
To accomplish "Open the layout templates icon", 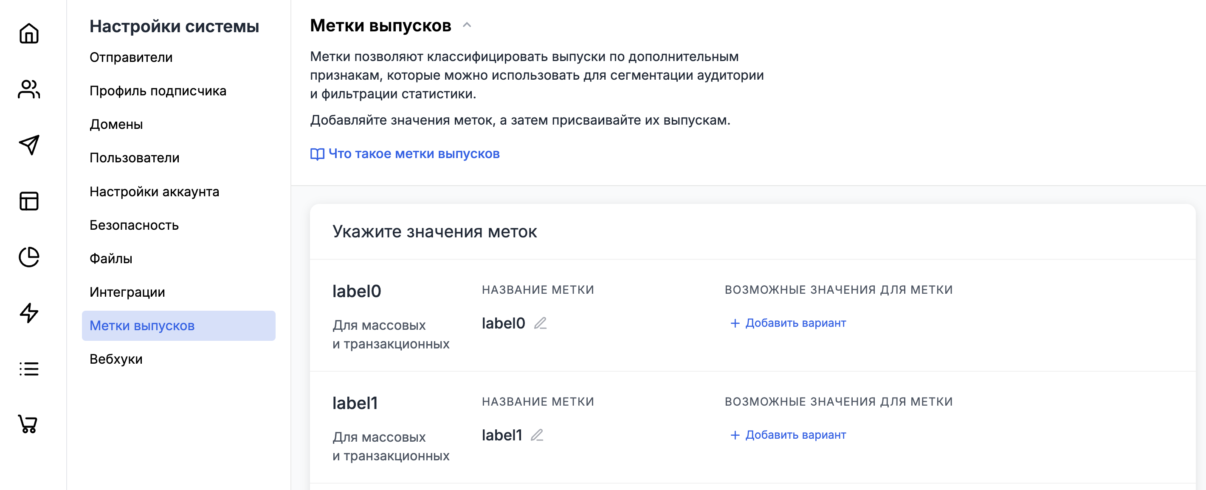I will pyautogui.click(x=28, y=201).
